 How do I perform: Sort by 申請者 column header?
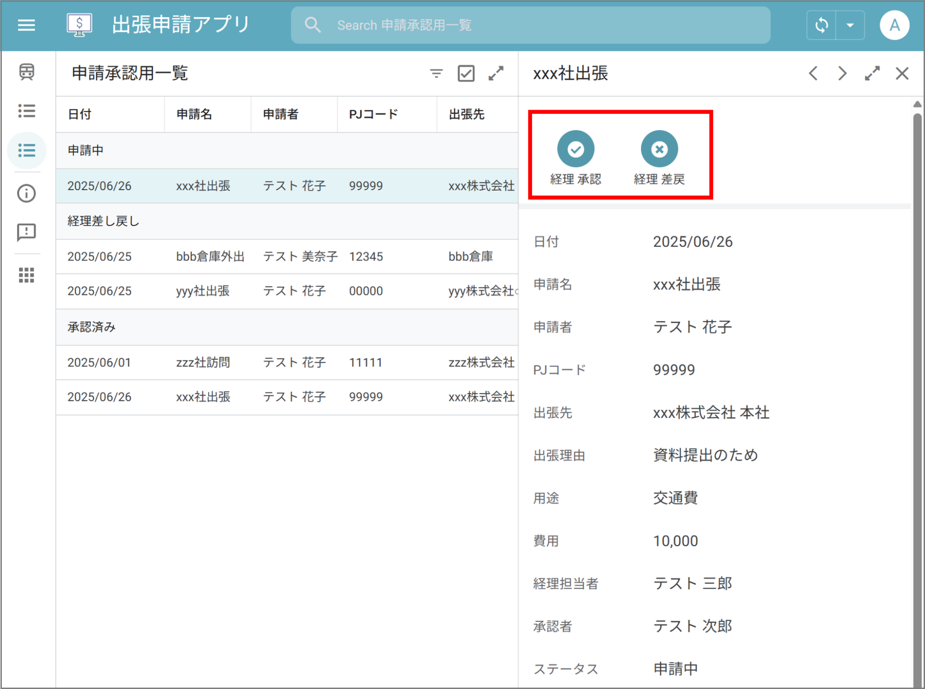coord(280,114)
